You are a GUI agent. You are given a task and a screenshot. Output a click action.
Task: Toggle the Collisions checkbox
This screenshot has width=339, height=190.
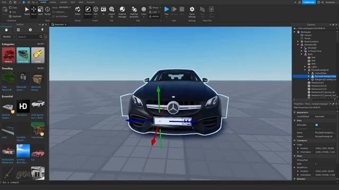[x=53, y=12]
